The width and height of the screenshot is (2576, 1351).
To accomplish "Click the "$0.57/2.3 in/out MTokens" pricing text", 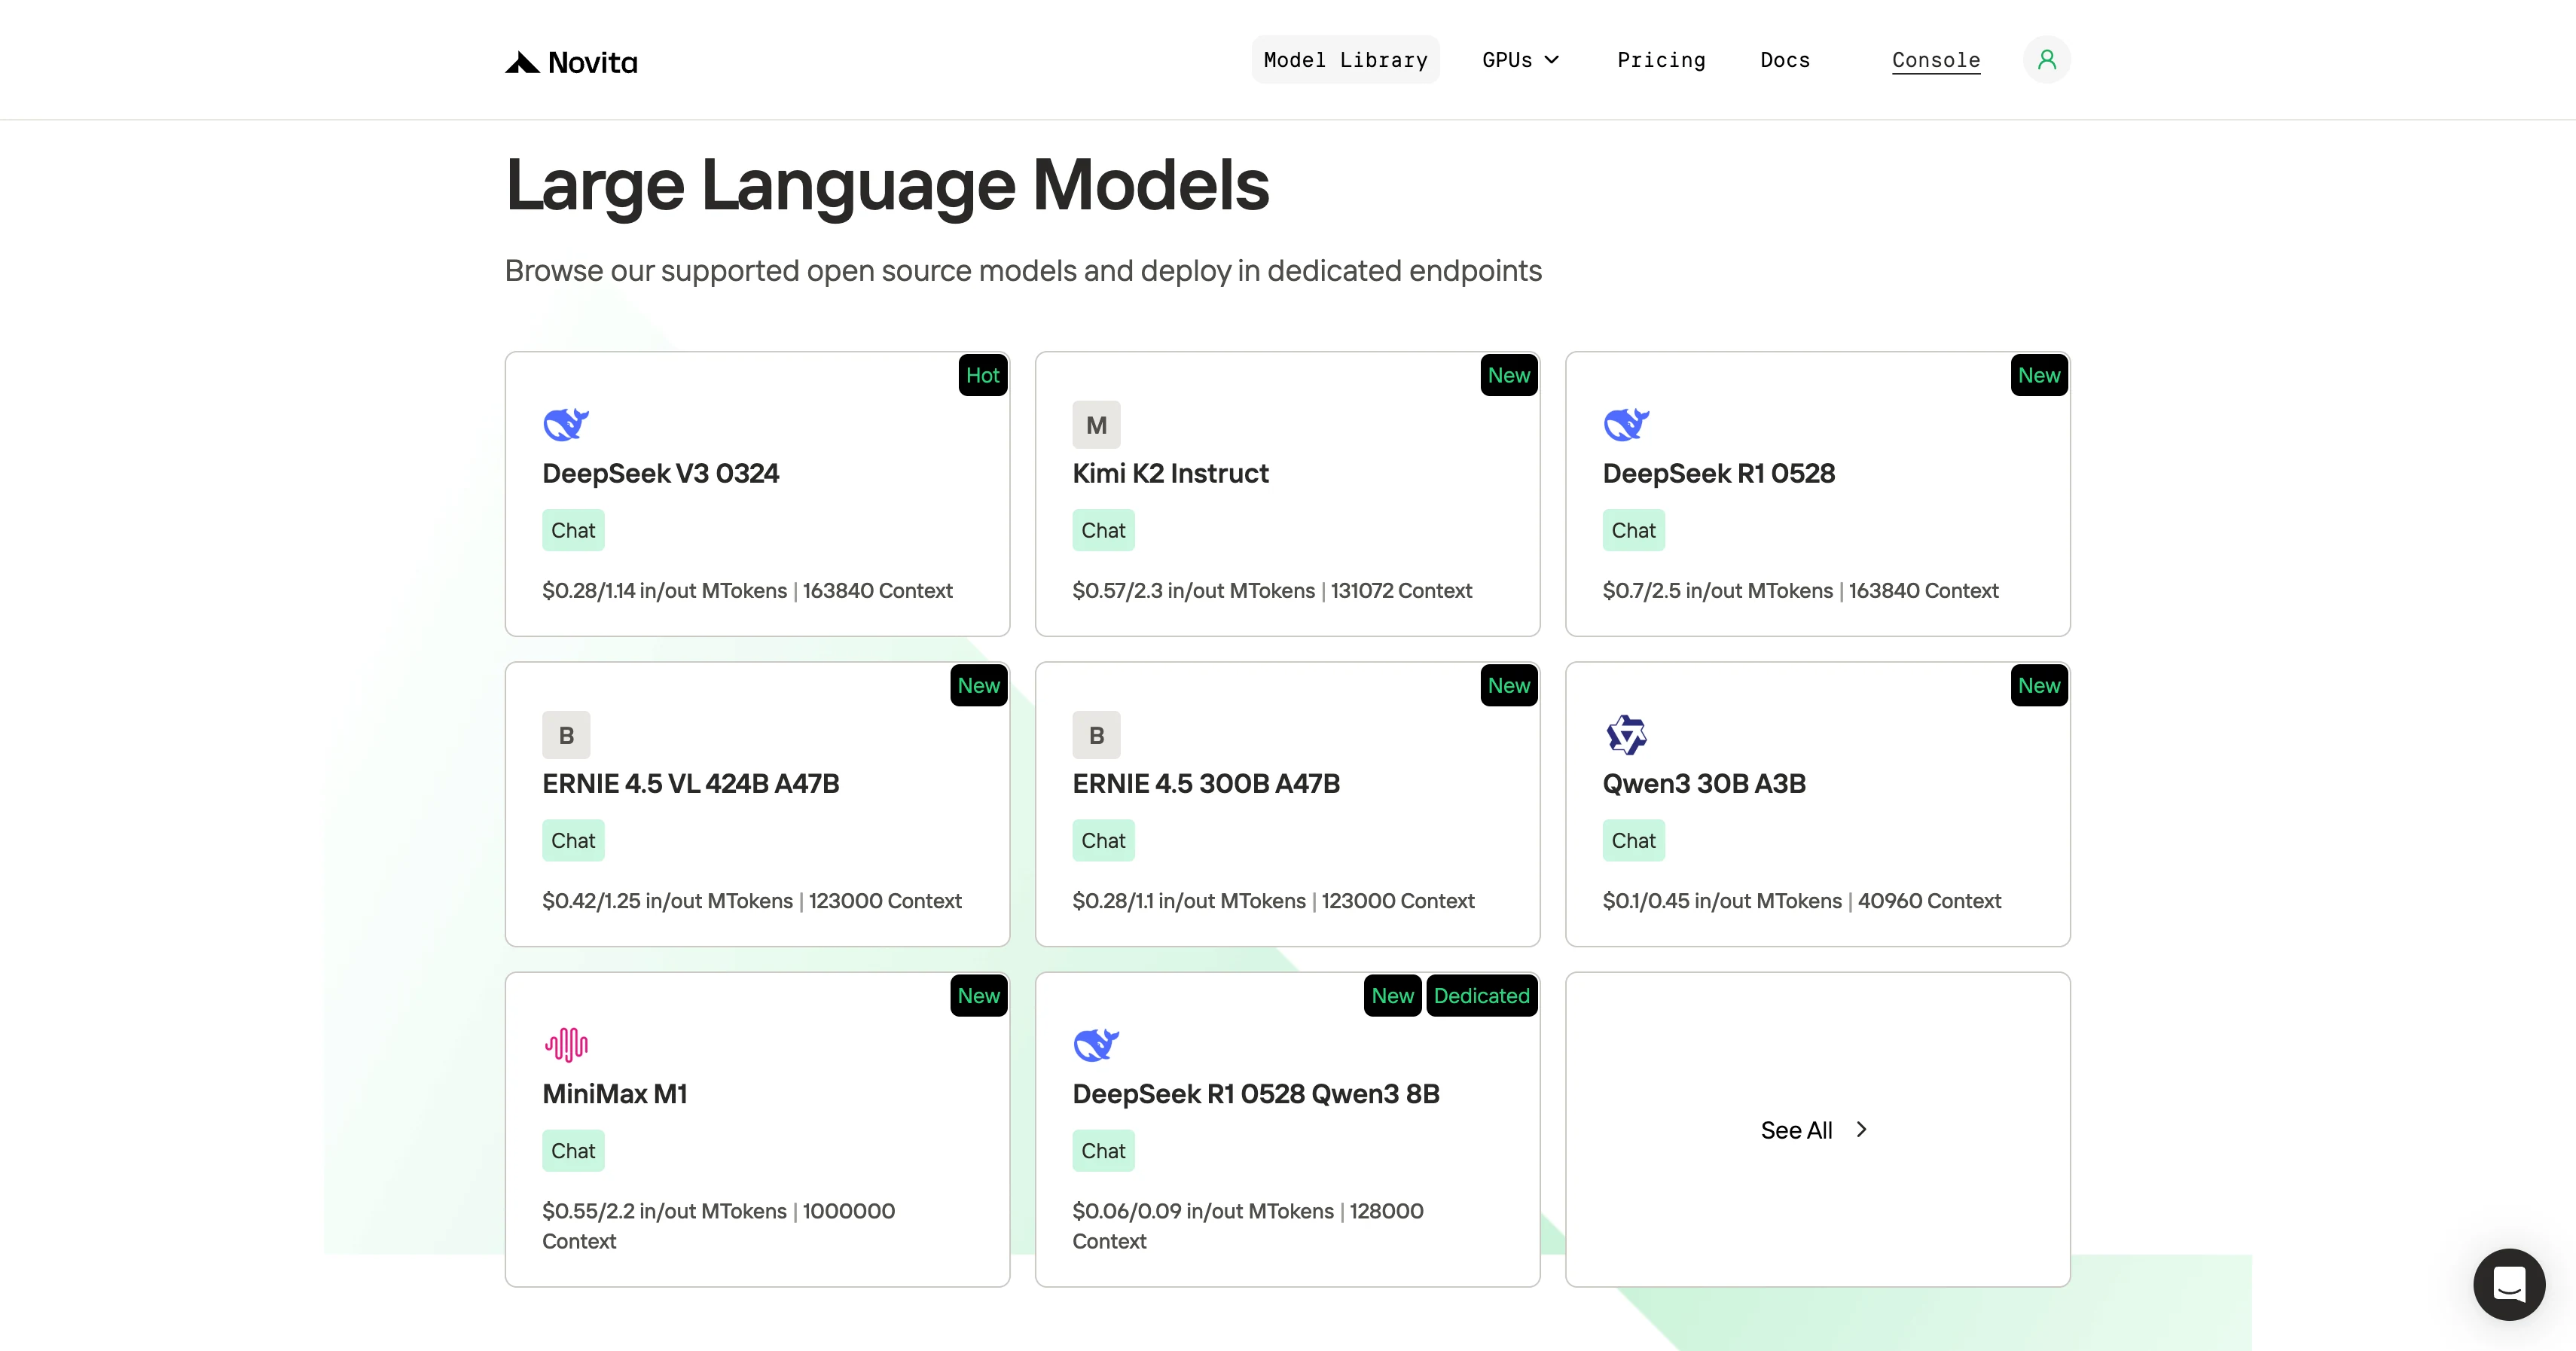I will [1194, 590].
